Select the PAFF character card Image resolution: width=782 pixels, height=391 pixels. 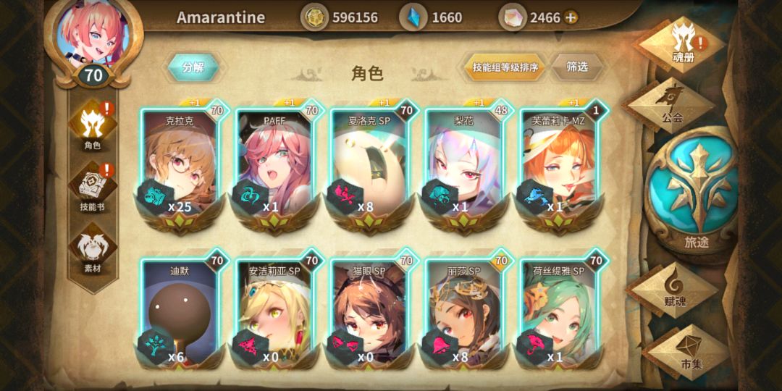[x=275, y=164]
